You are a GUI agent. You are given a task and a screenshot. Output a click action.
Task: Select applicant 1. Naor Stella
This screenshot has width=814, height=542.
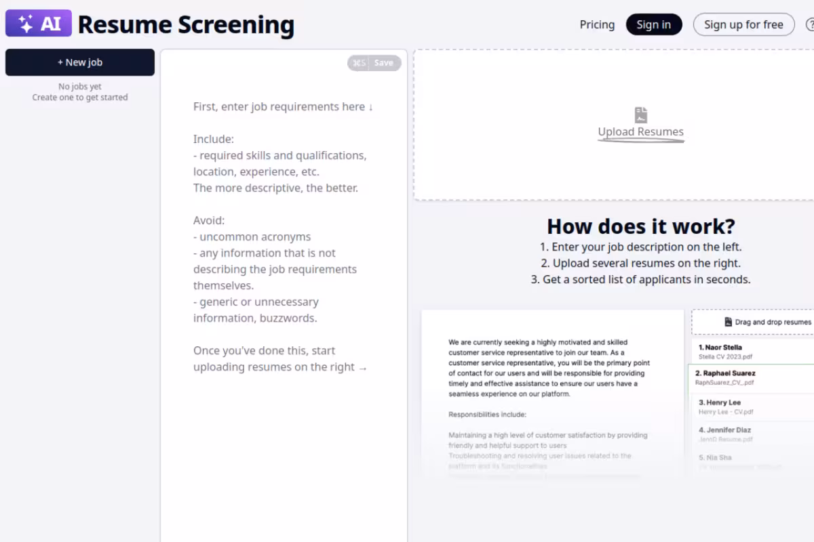click(753, 351)
